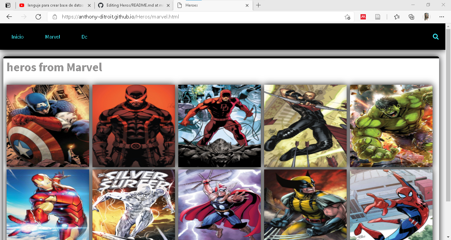The image size is (451, 240).
Task: Open the Settings and more ellipsis menu
Action: coord(442,17)
